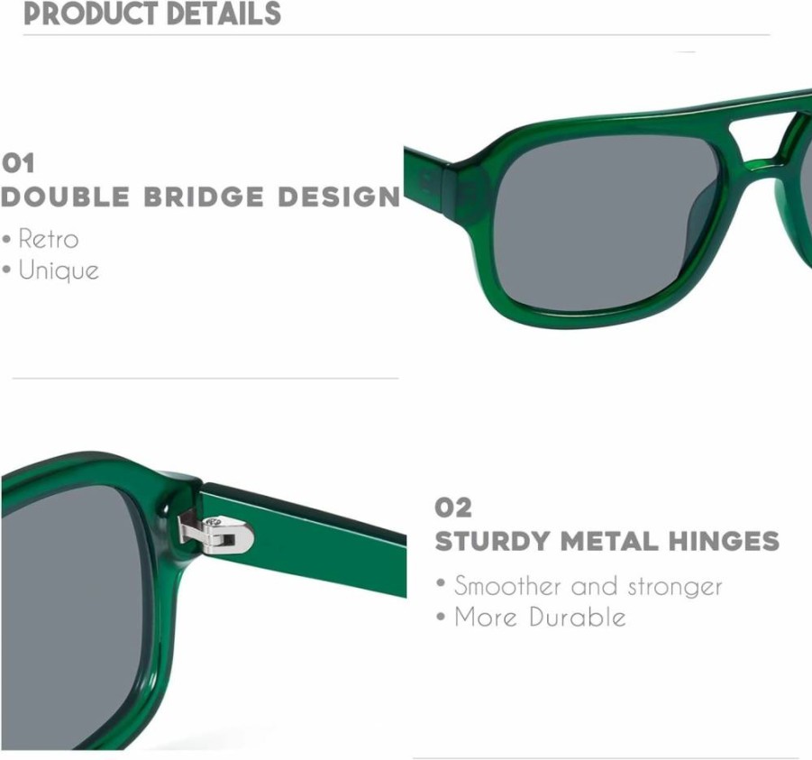This screenshot has height=760, width=812.
Task: Click the STURDY METAL HINGES title
Action: click(607, 542)
